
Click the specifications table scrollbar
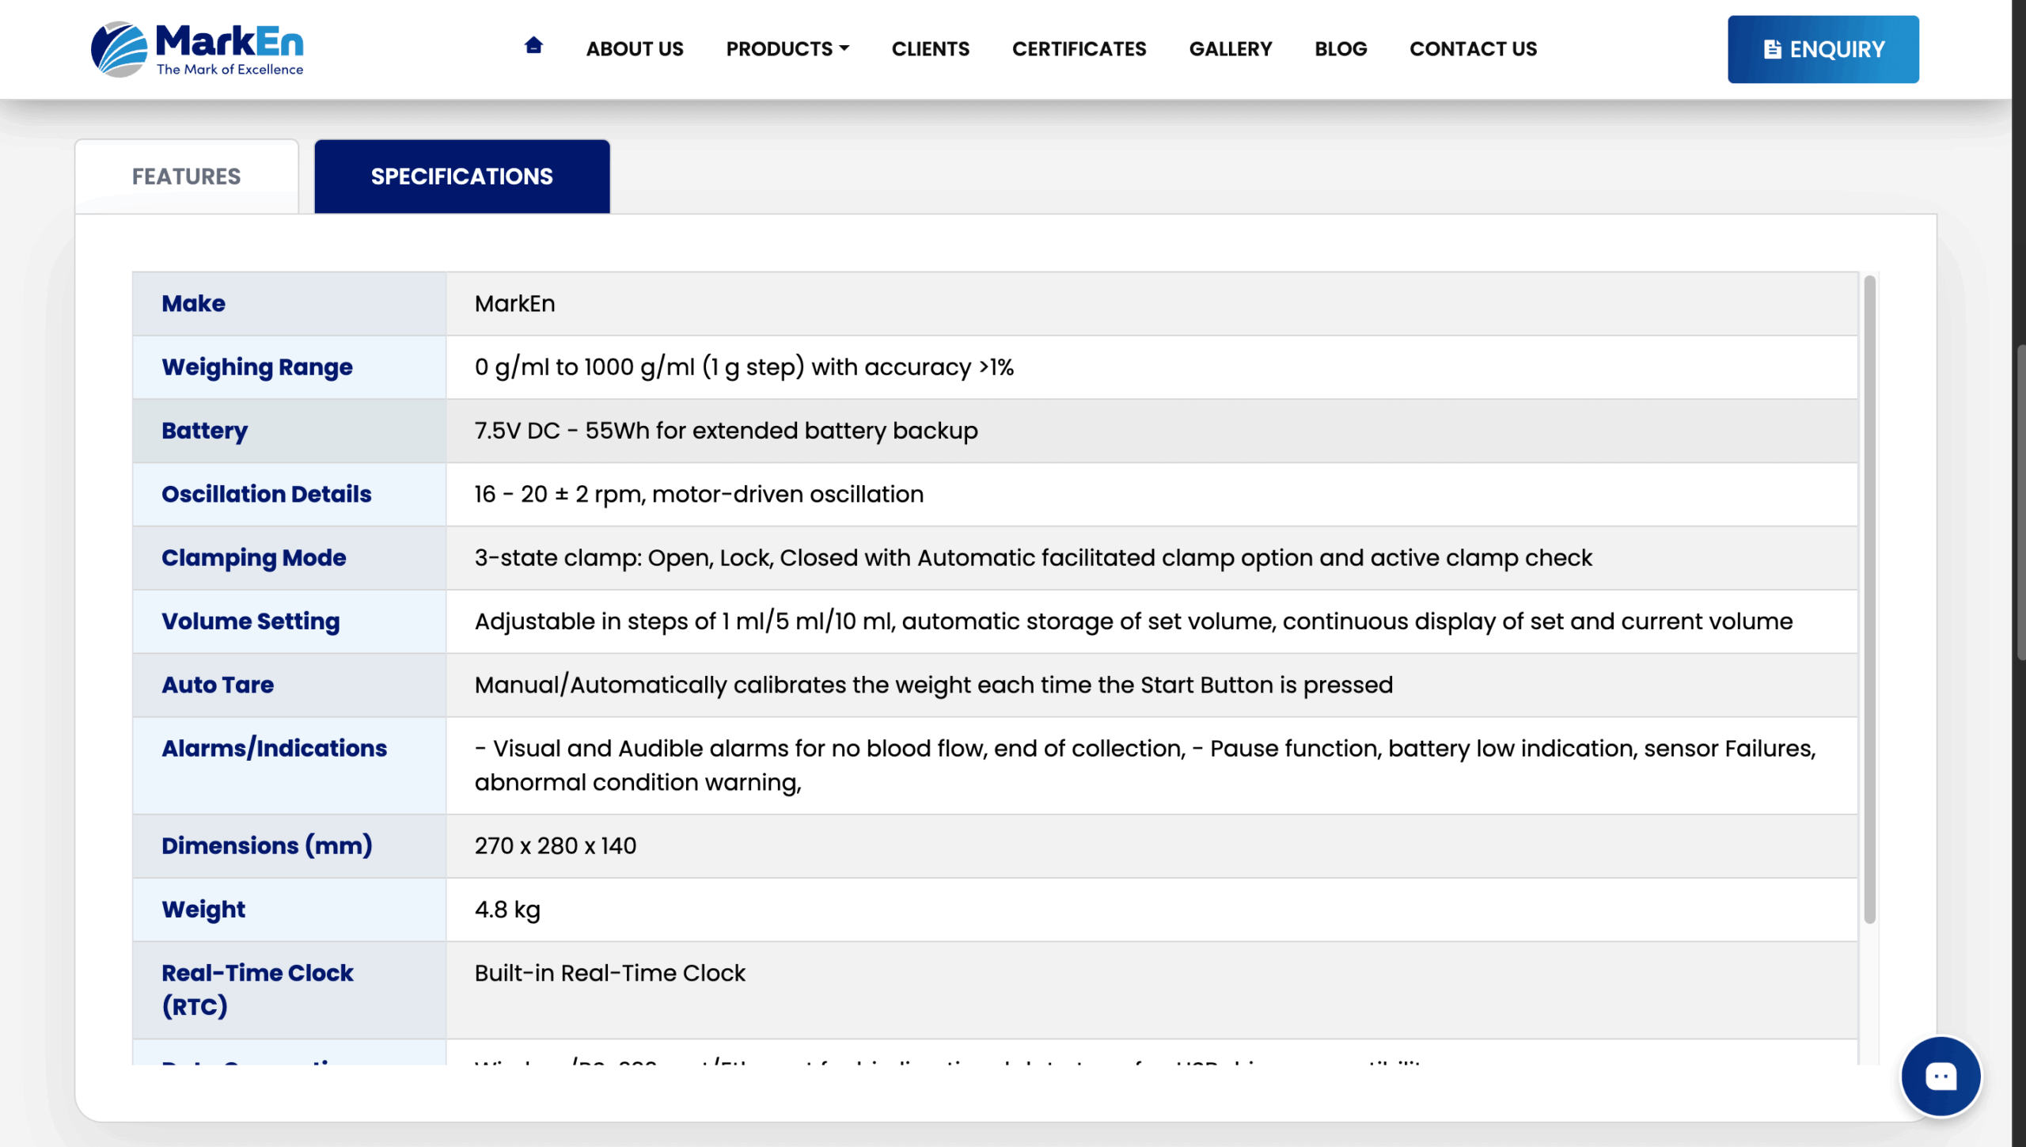pyautogui.click(x=1869, y=599)
